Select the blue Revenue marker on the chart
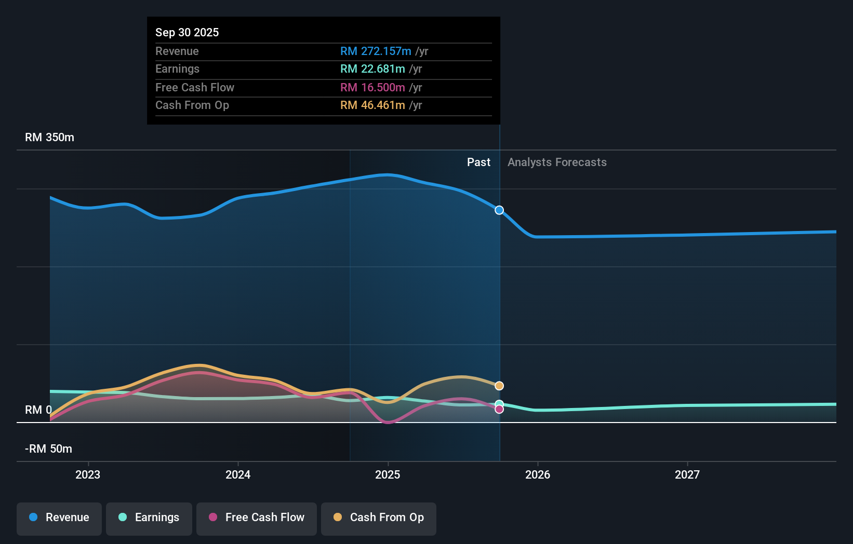Screen dimensions: 853x544 pos(499,210)
